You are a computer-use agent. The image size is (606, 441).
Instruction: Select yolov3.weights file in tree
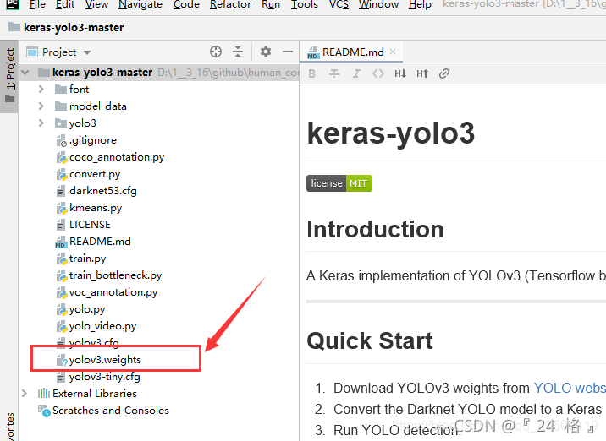point(105,360)
